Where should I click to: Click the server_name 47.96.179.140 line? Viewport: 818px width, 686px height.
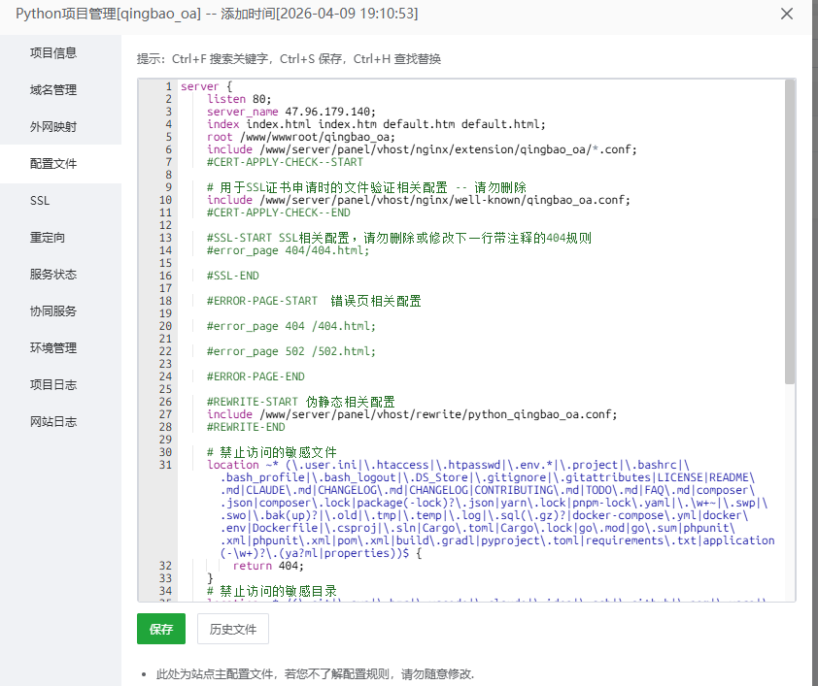pyautogui.click(x=288, y=111)
